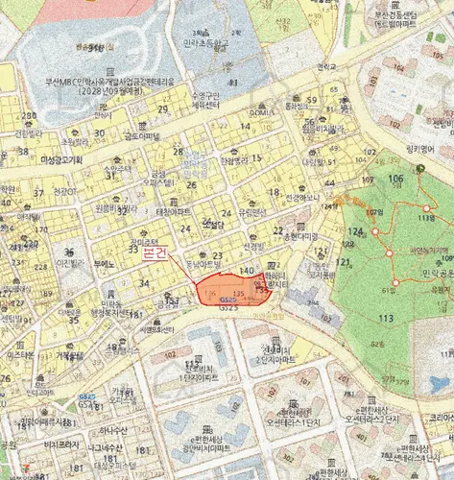454x480 pixels.
Task: Click the house icon above 선경빌
Action: pyautogui.click(x=254, y=237)
